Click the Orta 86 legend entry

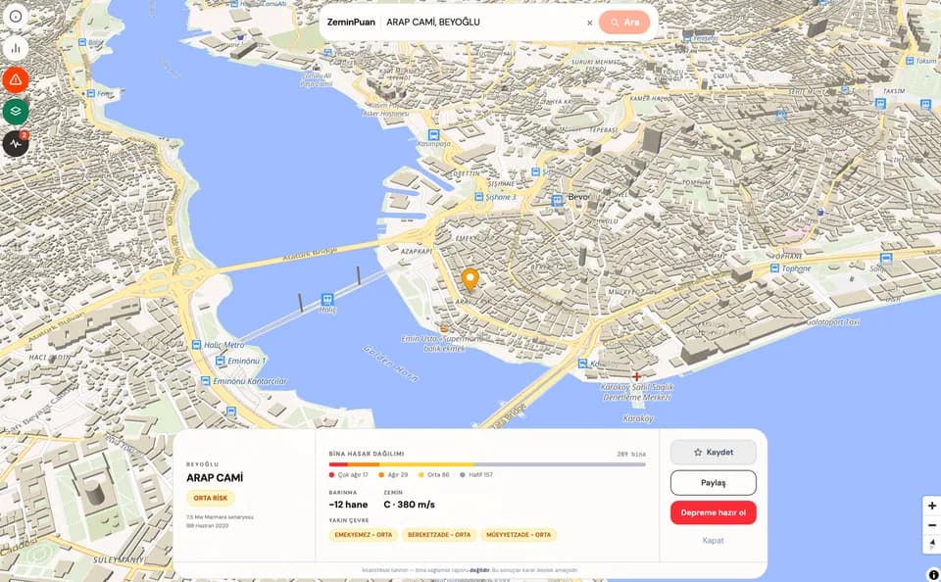click(434, 474)
